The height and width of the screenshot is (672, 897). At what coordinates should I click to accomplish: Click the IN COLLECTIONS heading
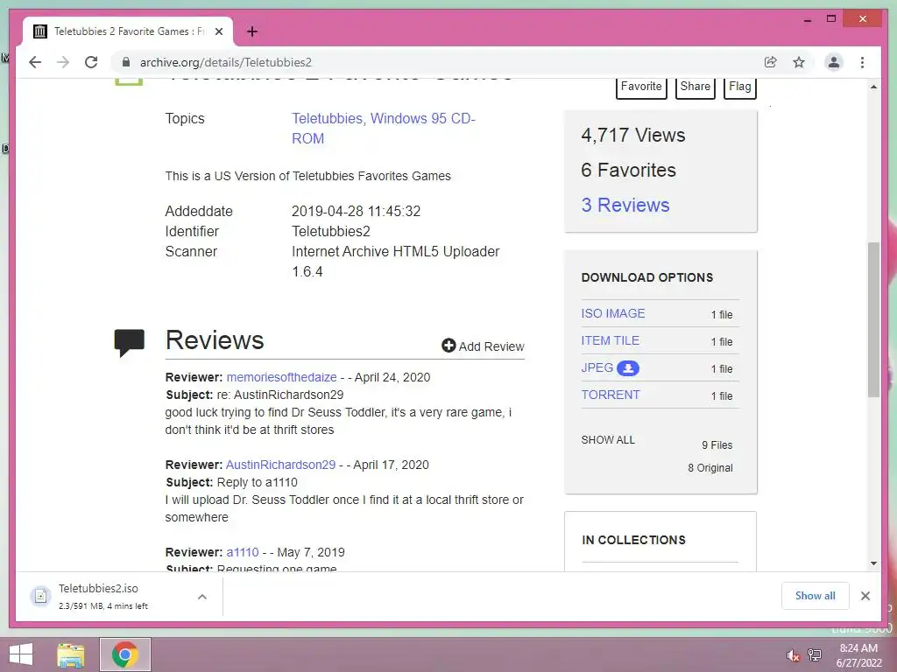(633, 540)
